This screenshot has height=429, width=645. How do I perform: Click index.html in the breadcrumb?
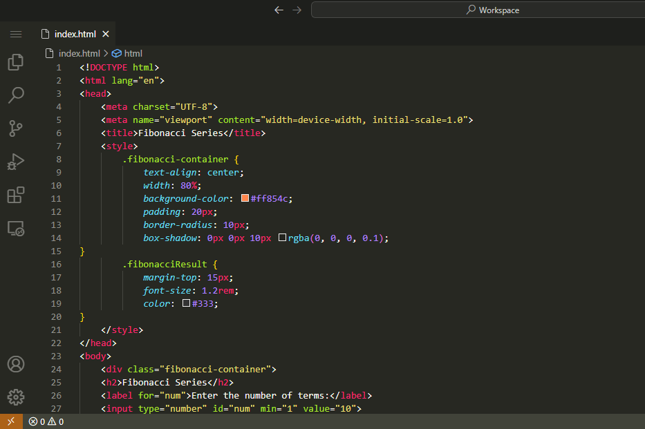78,53
